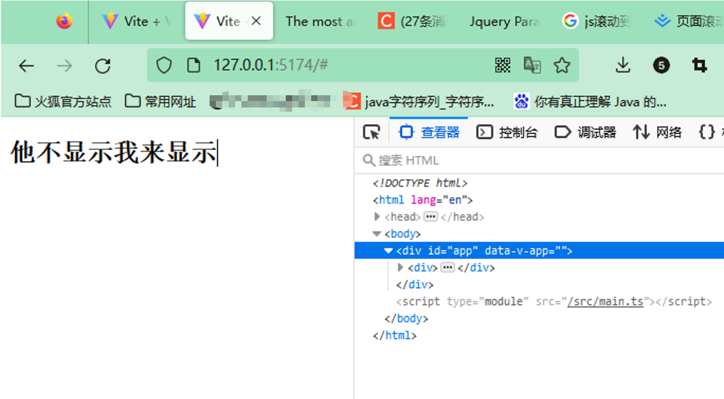
Task: Click the 搜索 HTML search field
Action: (539, 160)
